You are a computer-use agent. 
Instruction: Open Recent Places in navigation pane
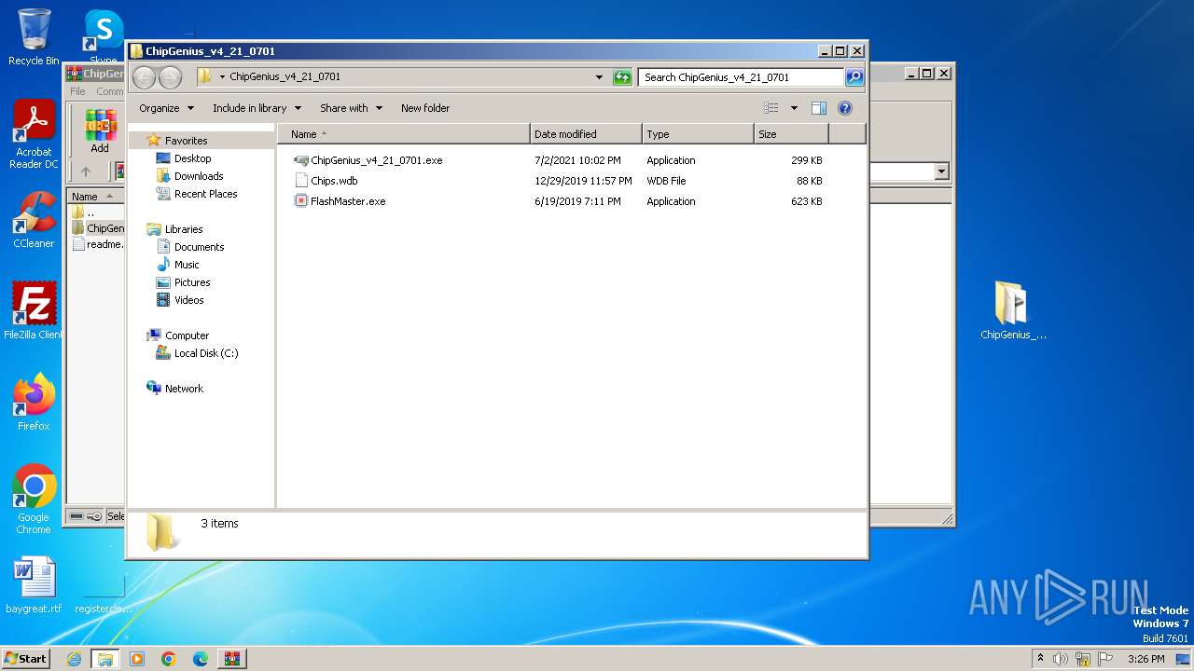tap(205, 194)
